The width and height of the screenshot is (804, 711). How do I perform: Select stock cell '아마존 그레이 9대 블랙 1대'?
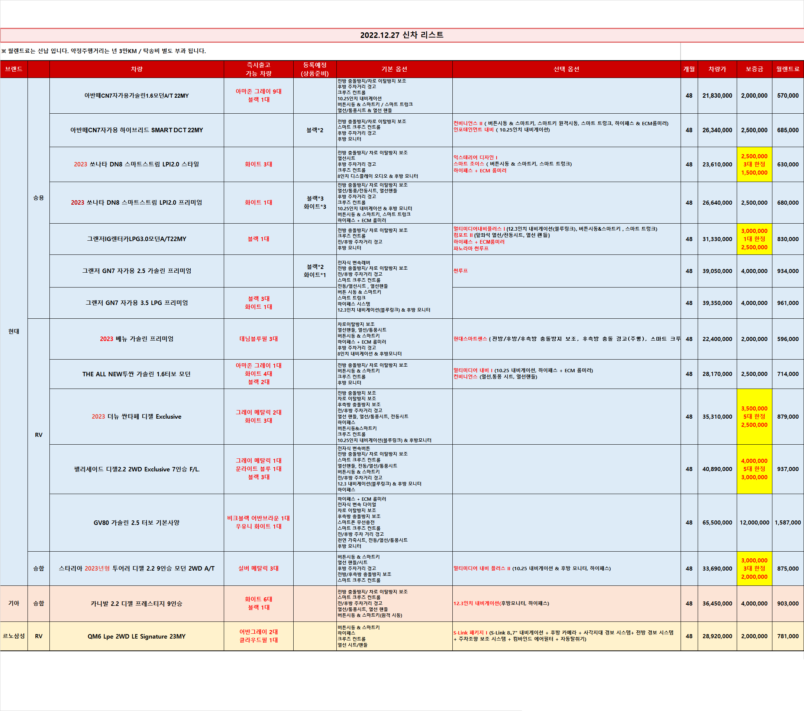(258, 95)
